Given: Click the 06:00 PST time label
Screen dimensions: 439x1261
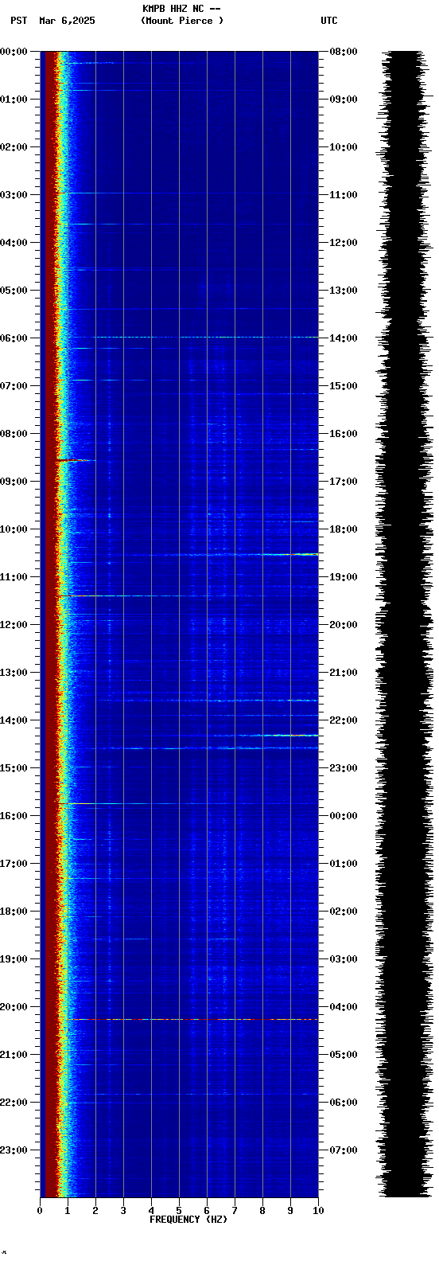Looking at the screenshot, I should point(14,338).
